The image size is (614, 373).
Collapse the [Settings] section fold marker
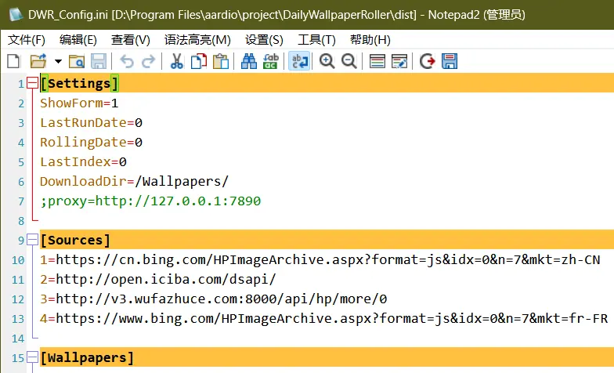pyautogui.click(x=32, y=84)
